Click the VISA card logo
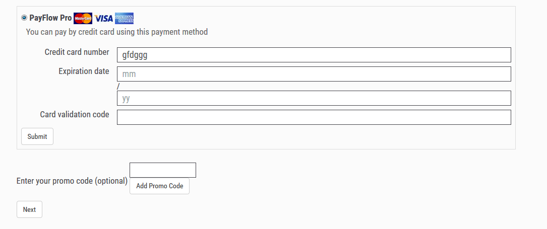Viewport: 547px width, 229px height. click(104, 19)
